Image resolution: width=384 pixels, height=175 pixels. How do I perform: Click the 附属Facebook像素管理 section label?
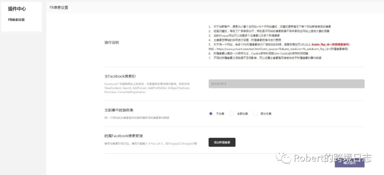(x=123, y=136)
